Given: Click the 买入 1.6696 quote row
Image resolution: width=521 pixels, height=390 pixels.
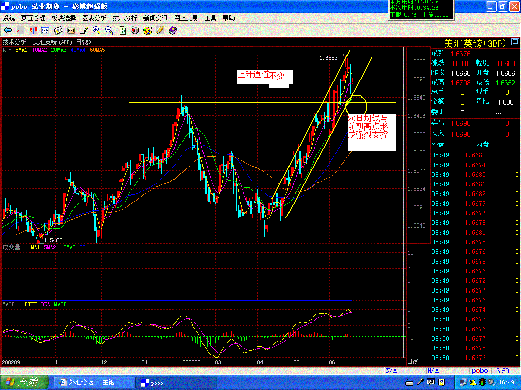Looking at the screenshot, I should click(475, 134).
